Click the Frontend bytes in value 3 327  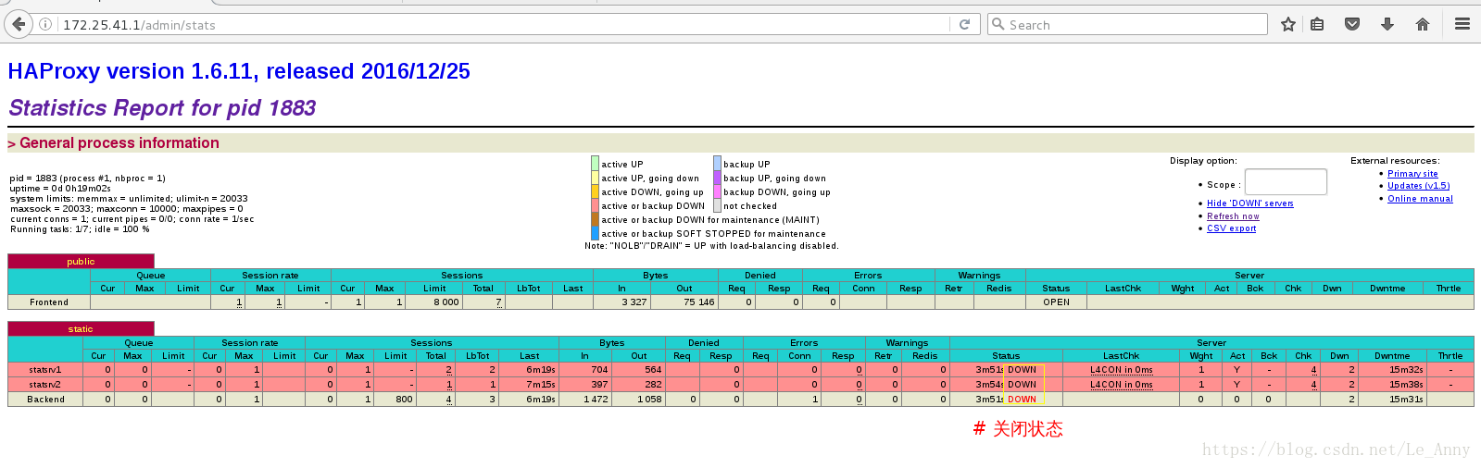click(x=634, y=302)
